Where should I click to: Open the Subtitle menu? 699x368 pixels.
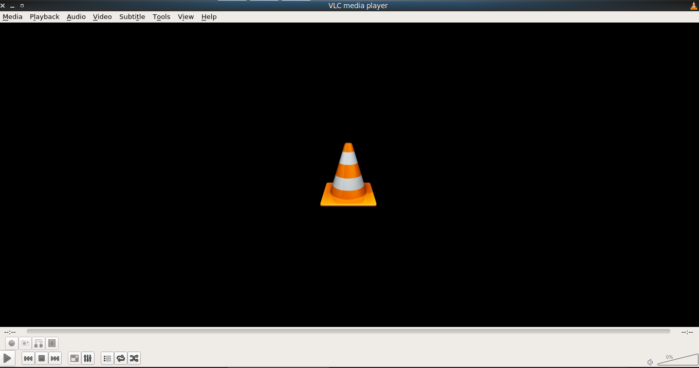[x=132, y=16]
